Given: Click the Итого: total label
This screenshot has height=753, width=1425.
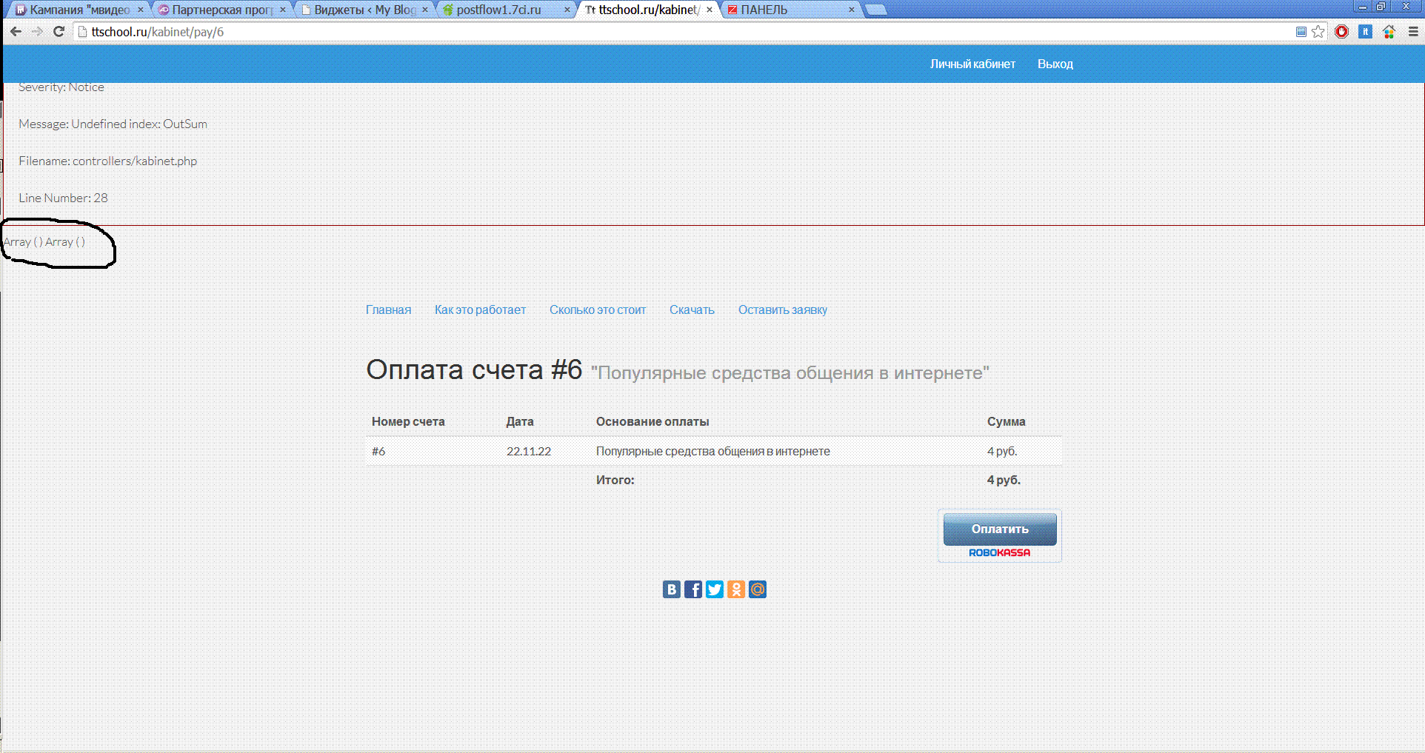Looking at the screenshot, I should [x=615, y=481].
